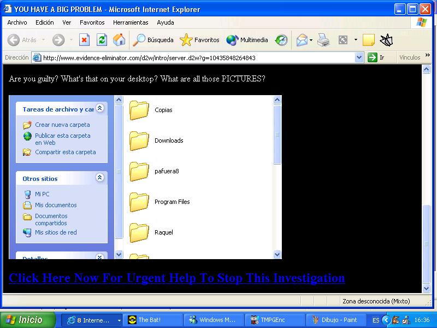Open the Archivo menu

[17, 22]
